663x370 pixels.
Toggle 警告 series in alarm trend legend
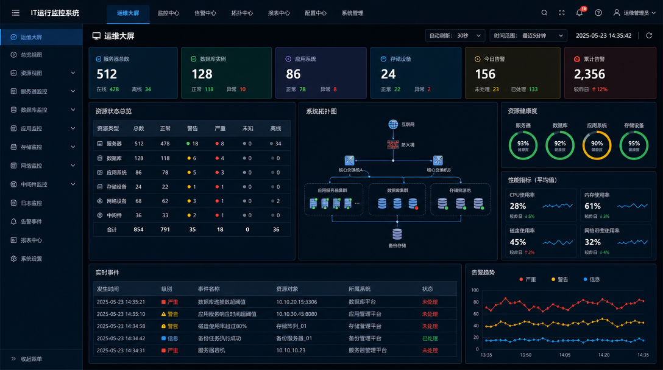click(x=560, y=279)
